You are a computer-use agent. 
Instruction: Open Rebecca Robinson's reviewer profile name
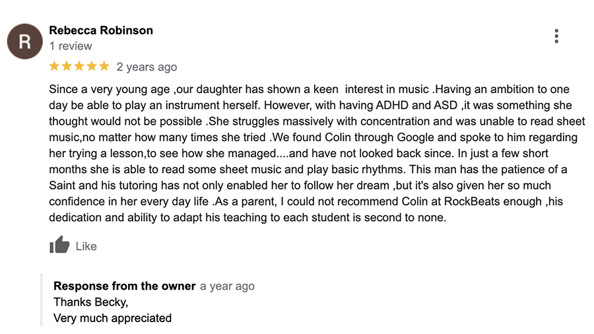pos(101,30)
